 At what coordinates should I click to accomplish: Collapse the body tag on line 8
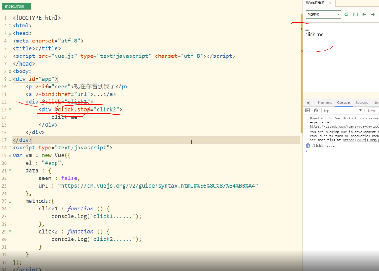10,71
